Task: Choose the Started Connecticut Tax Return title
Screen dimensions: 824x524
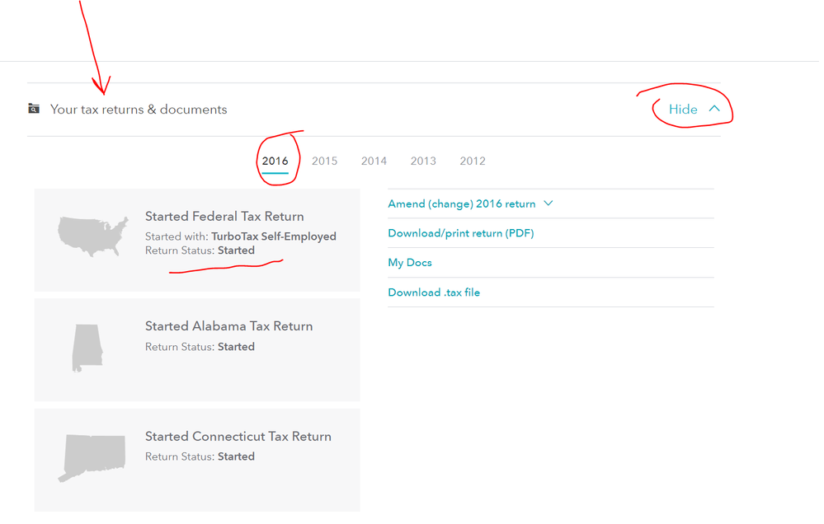Action: [238, 437]
